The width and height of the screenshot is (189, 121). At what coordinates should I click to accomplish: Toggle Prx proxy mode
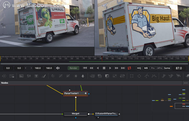pos(153,68)
